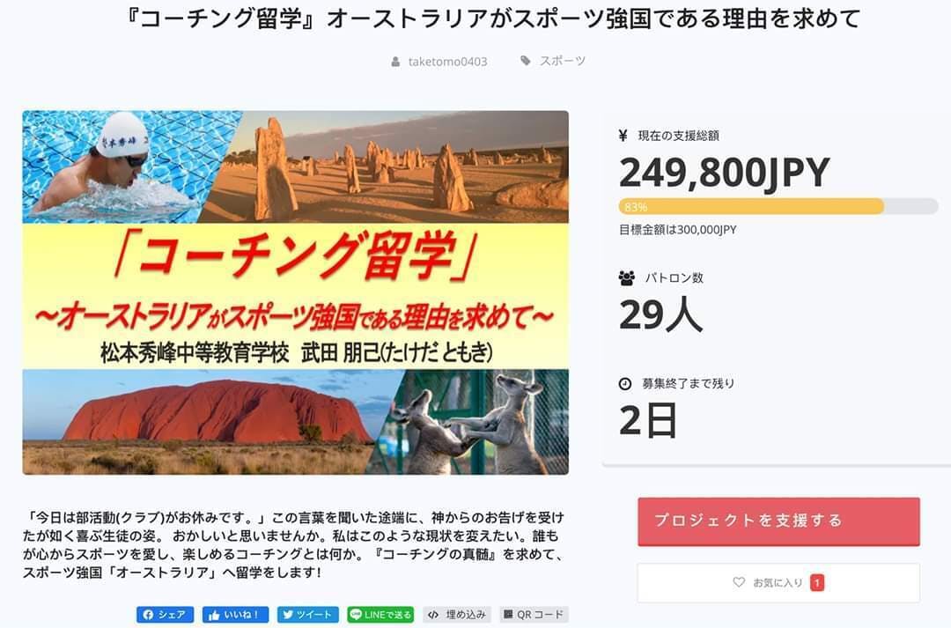The image size is (951, 628).
Task: Click the tag icon beside スポーツ
Action: 526,61
